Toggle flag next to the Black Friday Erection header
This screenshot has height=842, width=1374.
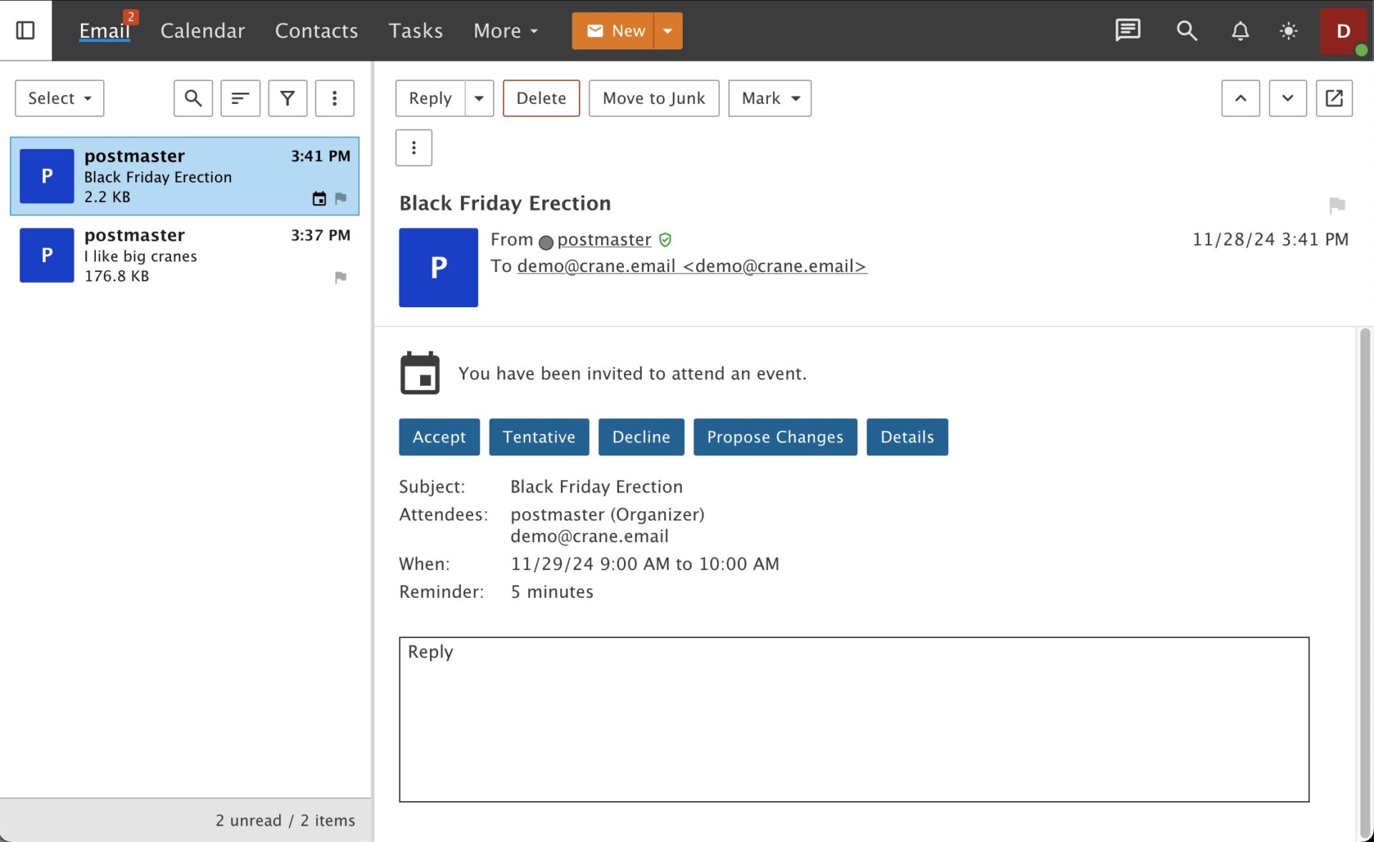point(1336,205)
